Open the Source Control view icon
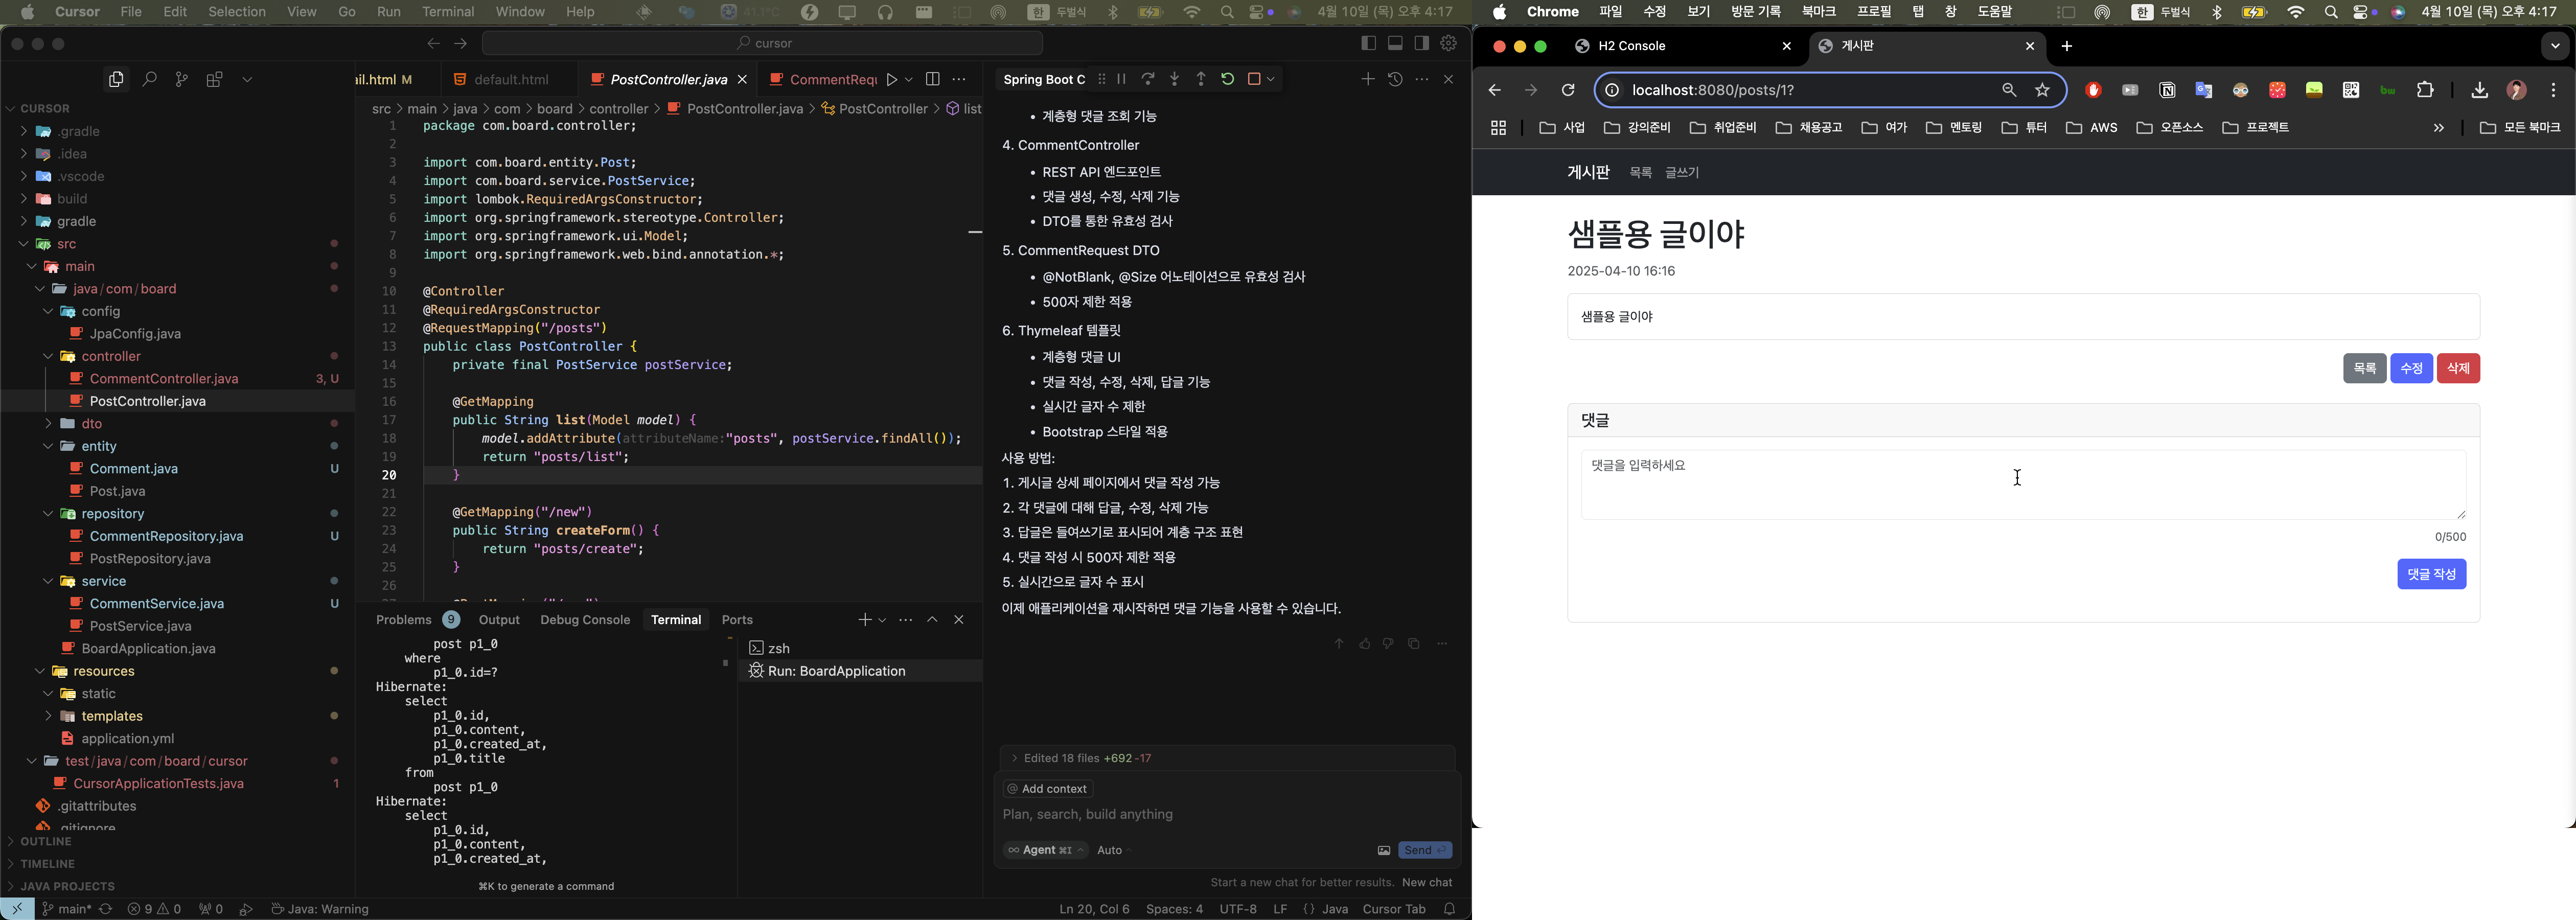 point(181,79)
